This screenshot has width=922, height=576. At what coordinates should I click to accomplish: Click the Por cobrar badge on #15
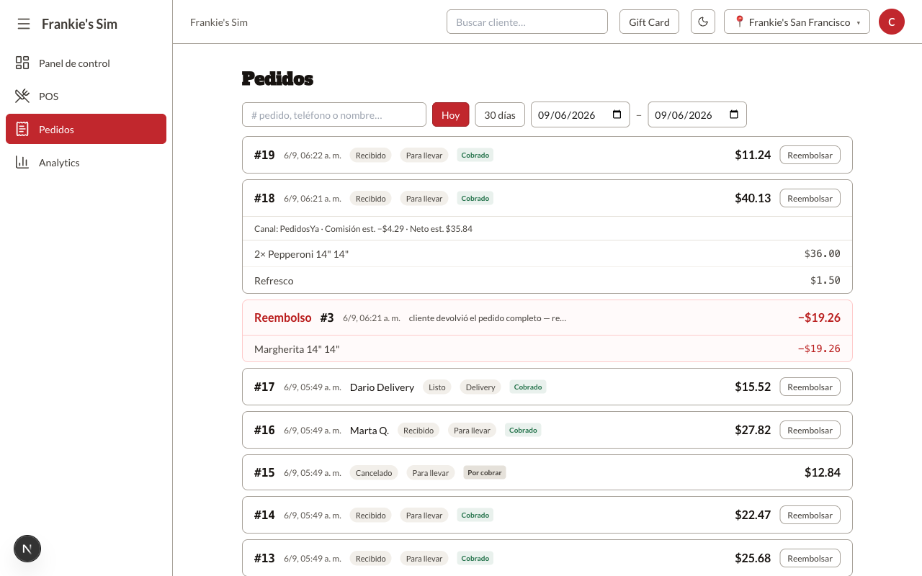point(485,472)
